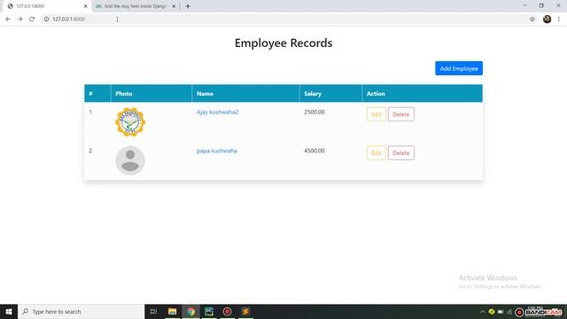This screenshot has height=319, width=567.
Task: Open the Chrome three-dot menu
Action: [559, 19]
